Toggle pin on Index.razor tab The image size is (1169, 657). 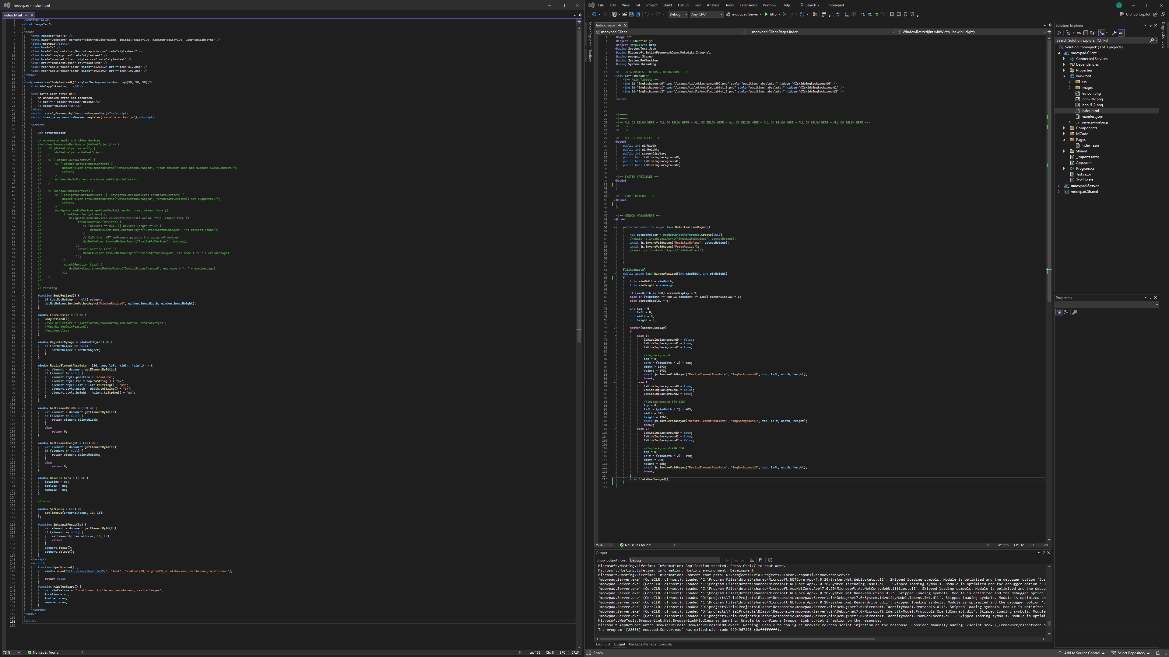tap(620, 25)
